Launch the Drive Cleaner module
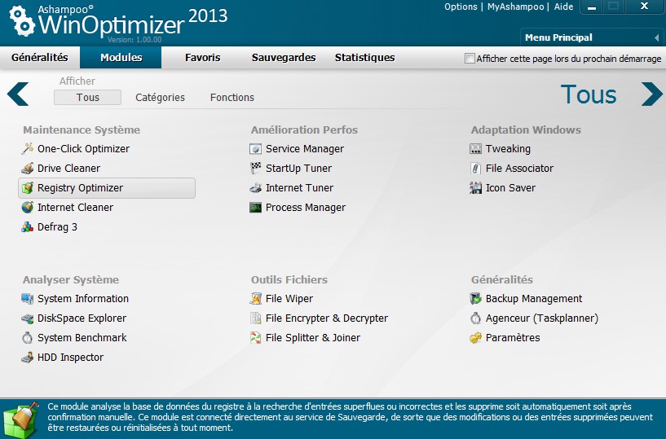The image size is (666, 439). (x=68, y=168)
